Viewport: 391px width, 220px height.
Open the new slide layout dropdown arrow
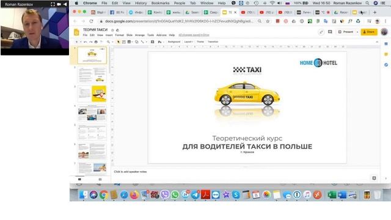tap(81, 42)
